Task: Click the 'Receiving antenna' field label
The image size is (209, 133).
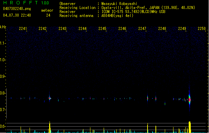Action: point(76,16)
